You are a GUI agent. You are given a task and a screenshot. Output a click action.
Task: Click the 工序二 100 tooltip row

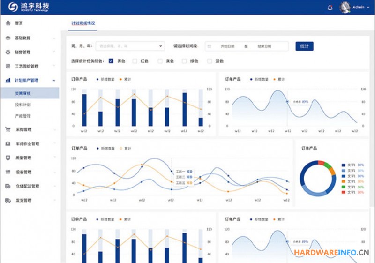point(184,177)
